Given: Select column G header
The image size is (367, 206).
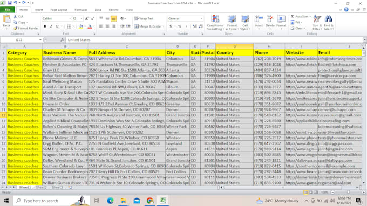Looking at the screenshot, I should tap(235, 47).
